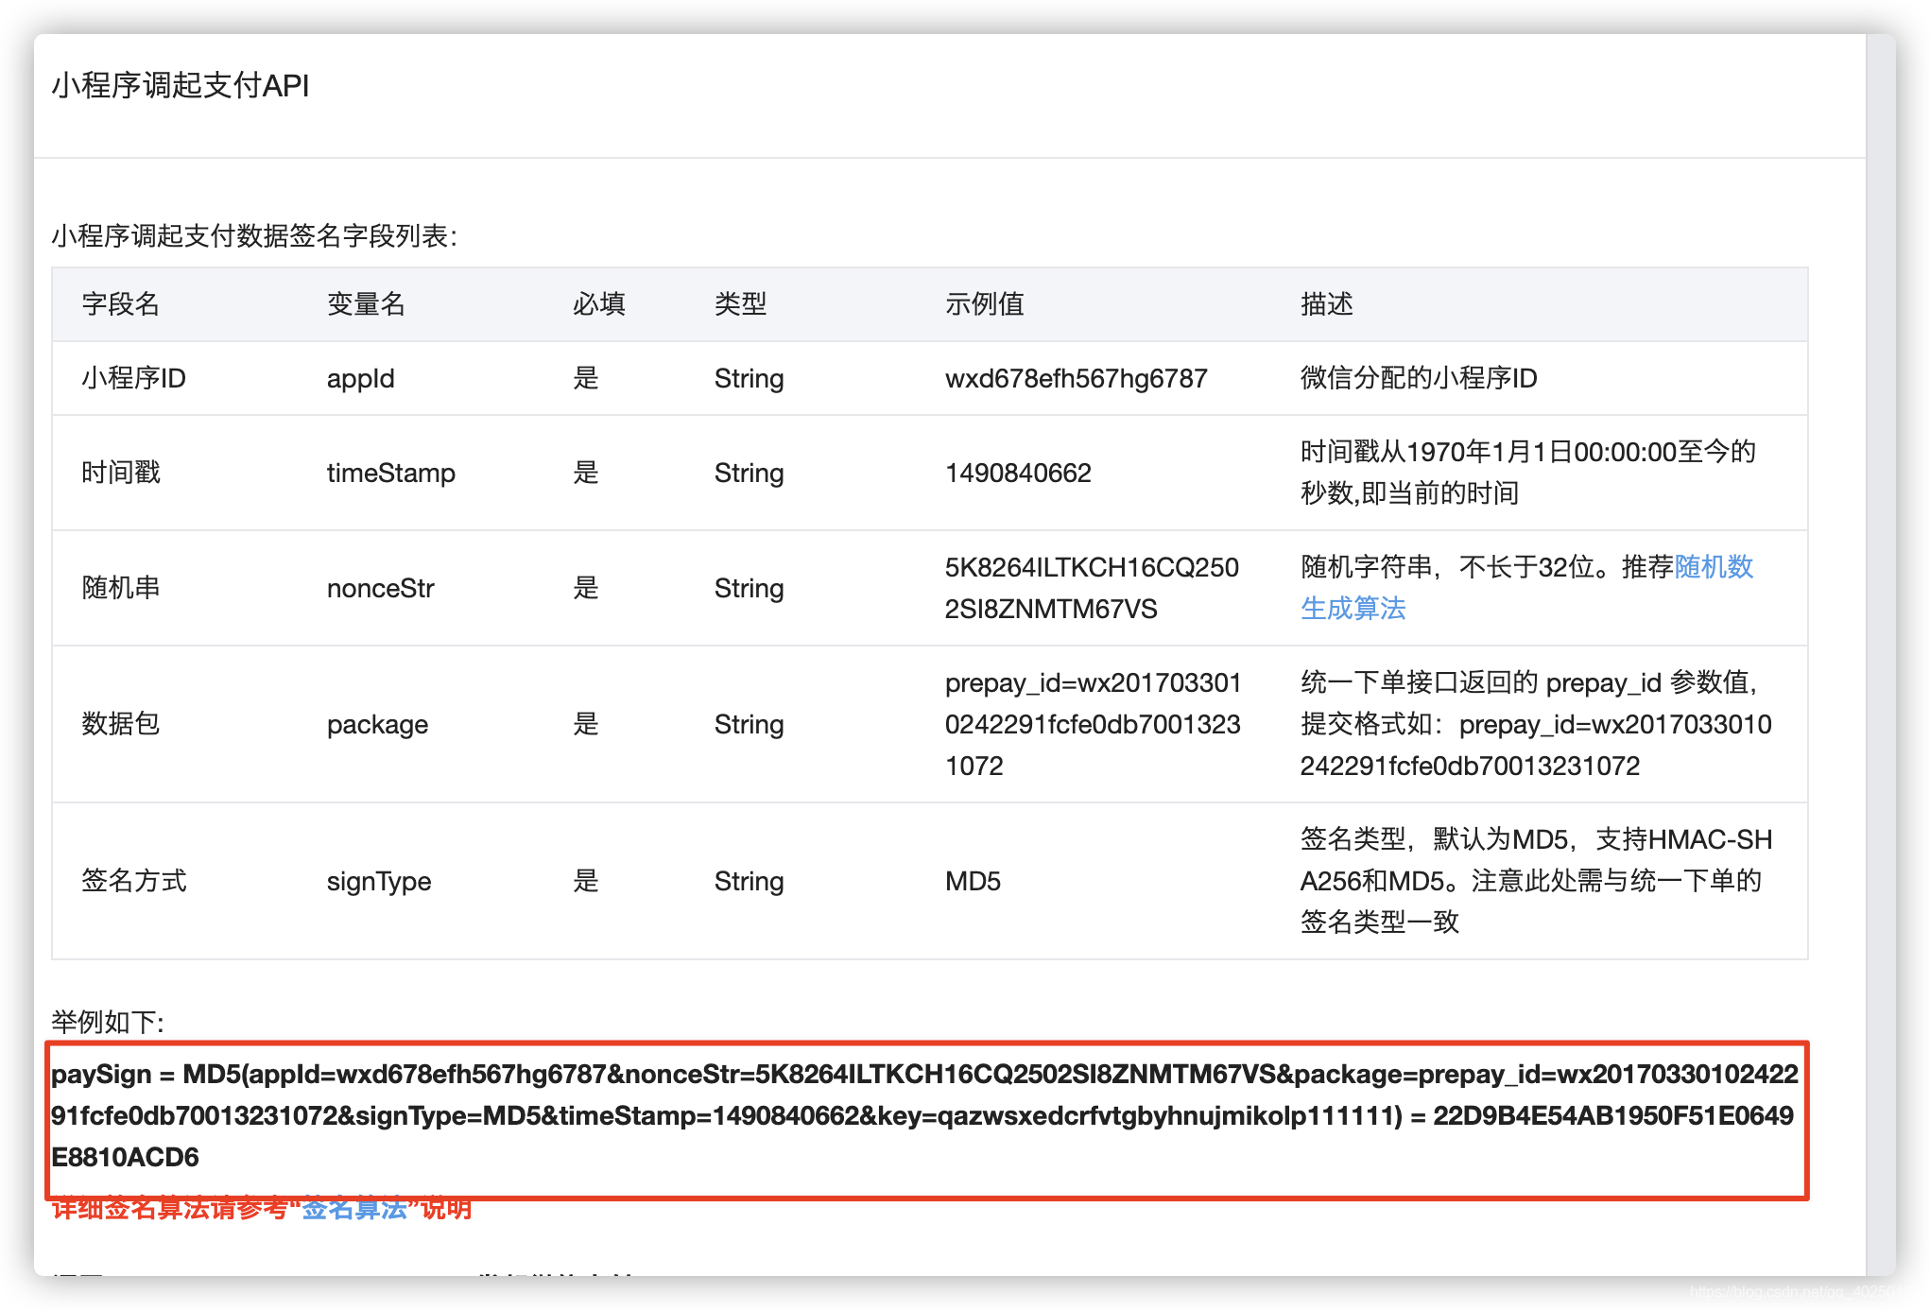Select the signType variable name cell
This screenshot has height=1310, width=1930.
pos(379,882)
